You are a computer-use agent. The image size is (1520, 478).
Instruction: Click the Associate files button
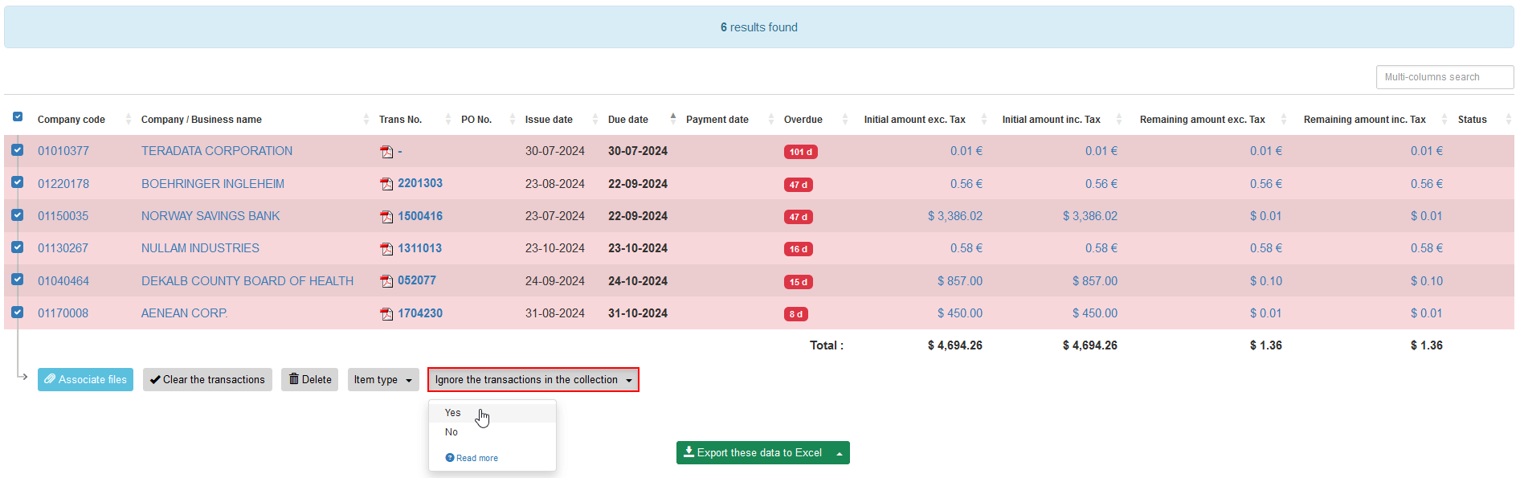coord(85,380)
